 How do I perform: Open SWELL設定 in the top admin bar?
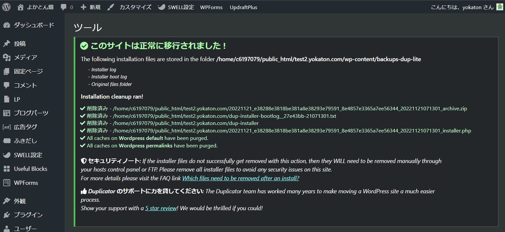click(x=181, y=7)
